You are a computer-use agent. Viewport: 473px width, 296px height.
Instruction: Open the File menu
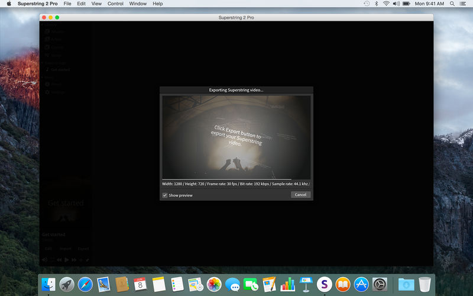(67, 4)
